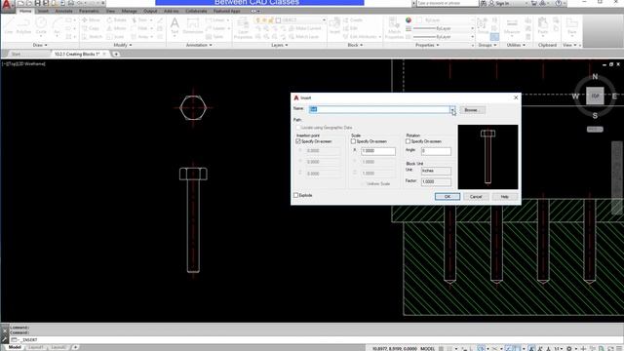
Task: Choose the Mirror command in Modify panel
Action: point(117,28)
